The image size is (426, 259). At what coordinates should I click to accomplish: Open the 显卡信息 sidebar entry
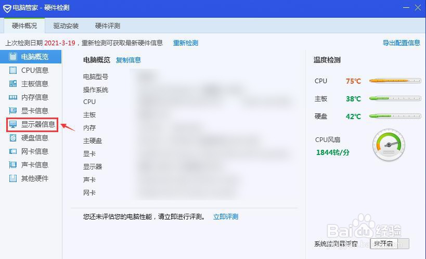(x=31, y=111)
